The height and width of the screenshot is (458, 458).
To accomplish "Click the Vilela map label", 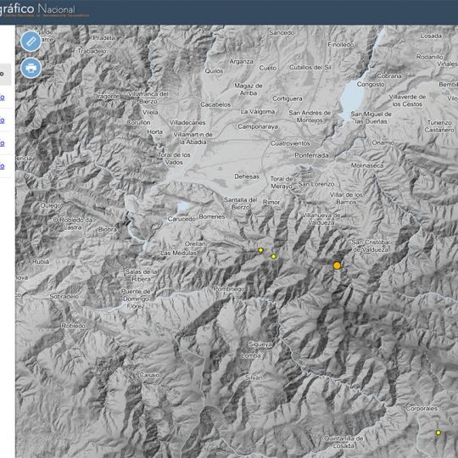I will [150, 112].
